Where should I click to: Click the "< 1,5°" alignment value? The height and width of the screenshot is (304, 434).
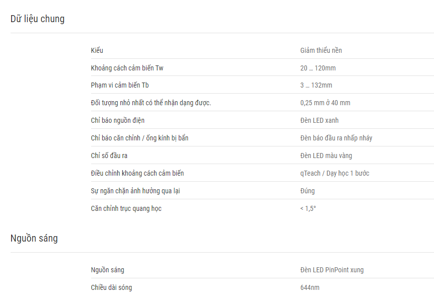click(308, 208)
